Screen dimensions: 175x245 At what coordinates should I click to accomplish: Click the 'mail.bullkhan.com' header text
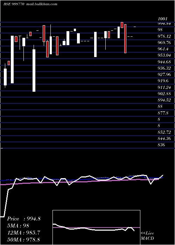(41, 4)
